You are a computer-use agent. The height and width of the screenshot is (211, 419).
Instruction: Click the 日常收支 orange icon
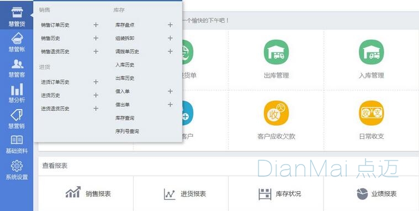(372, 113)
